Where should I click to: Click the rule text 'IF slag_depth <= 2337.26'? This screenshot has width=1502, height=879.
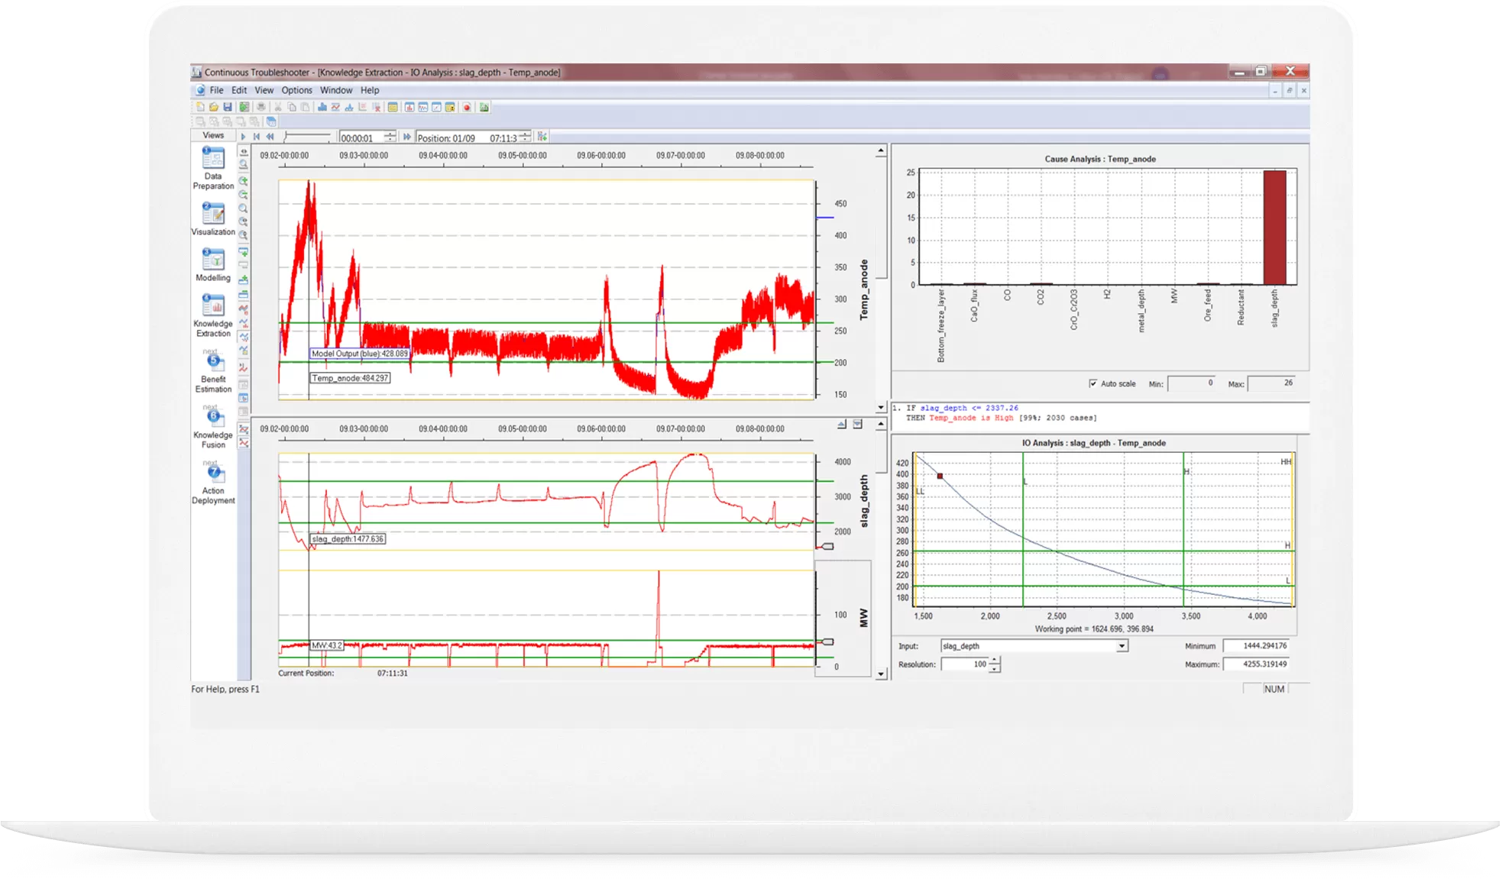(962, 408)
